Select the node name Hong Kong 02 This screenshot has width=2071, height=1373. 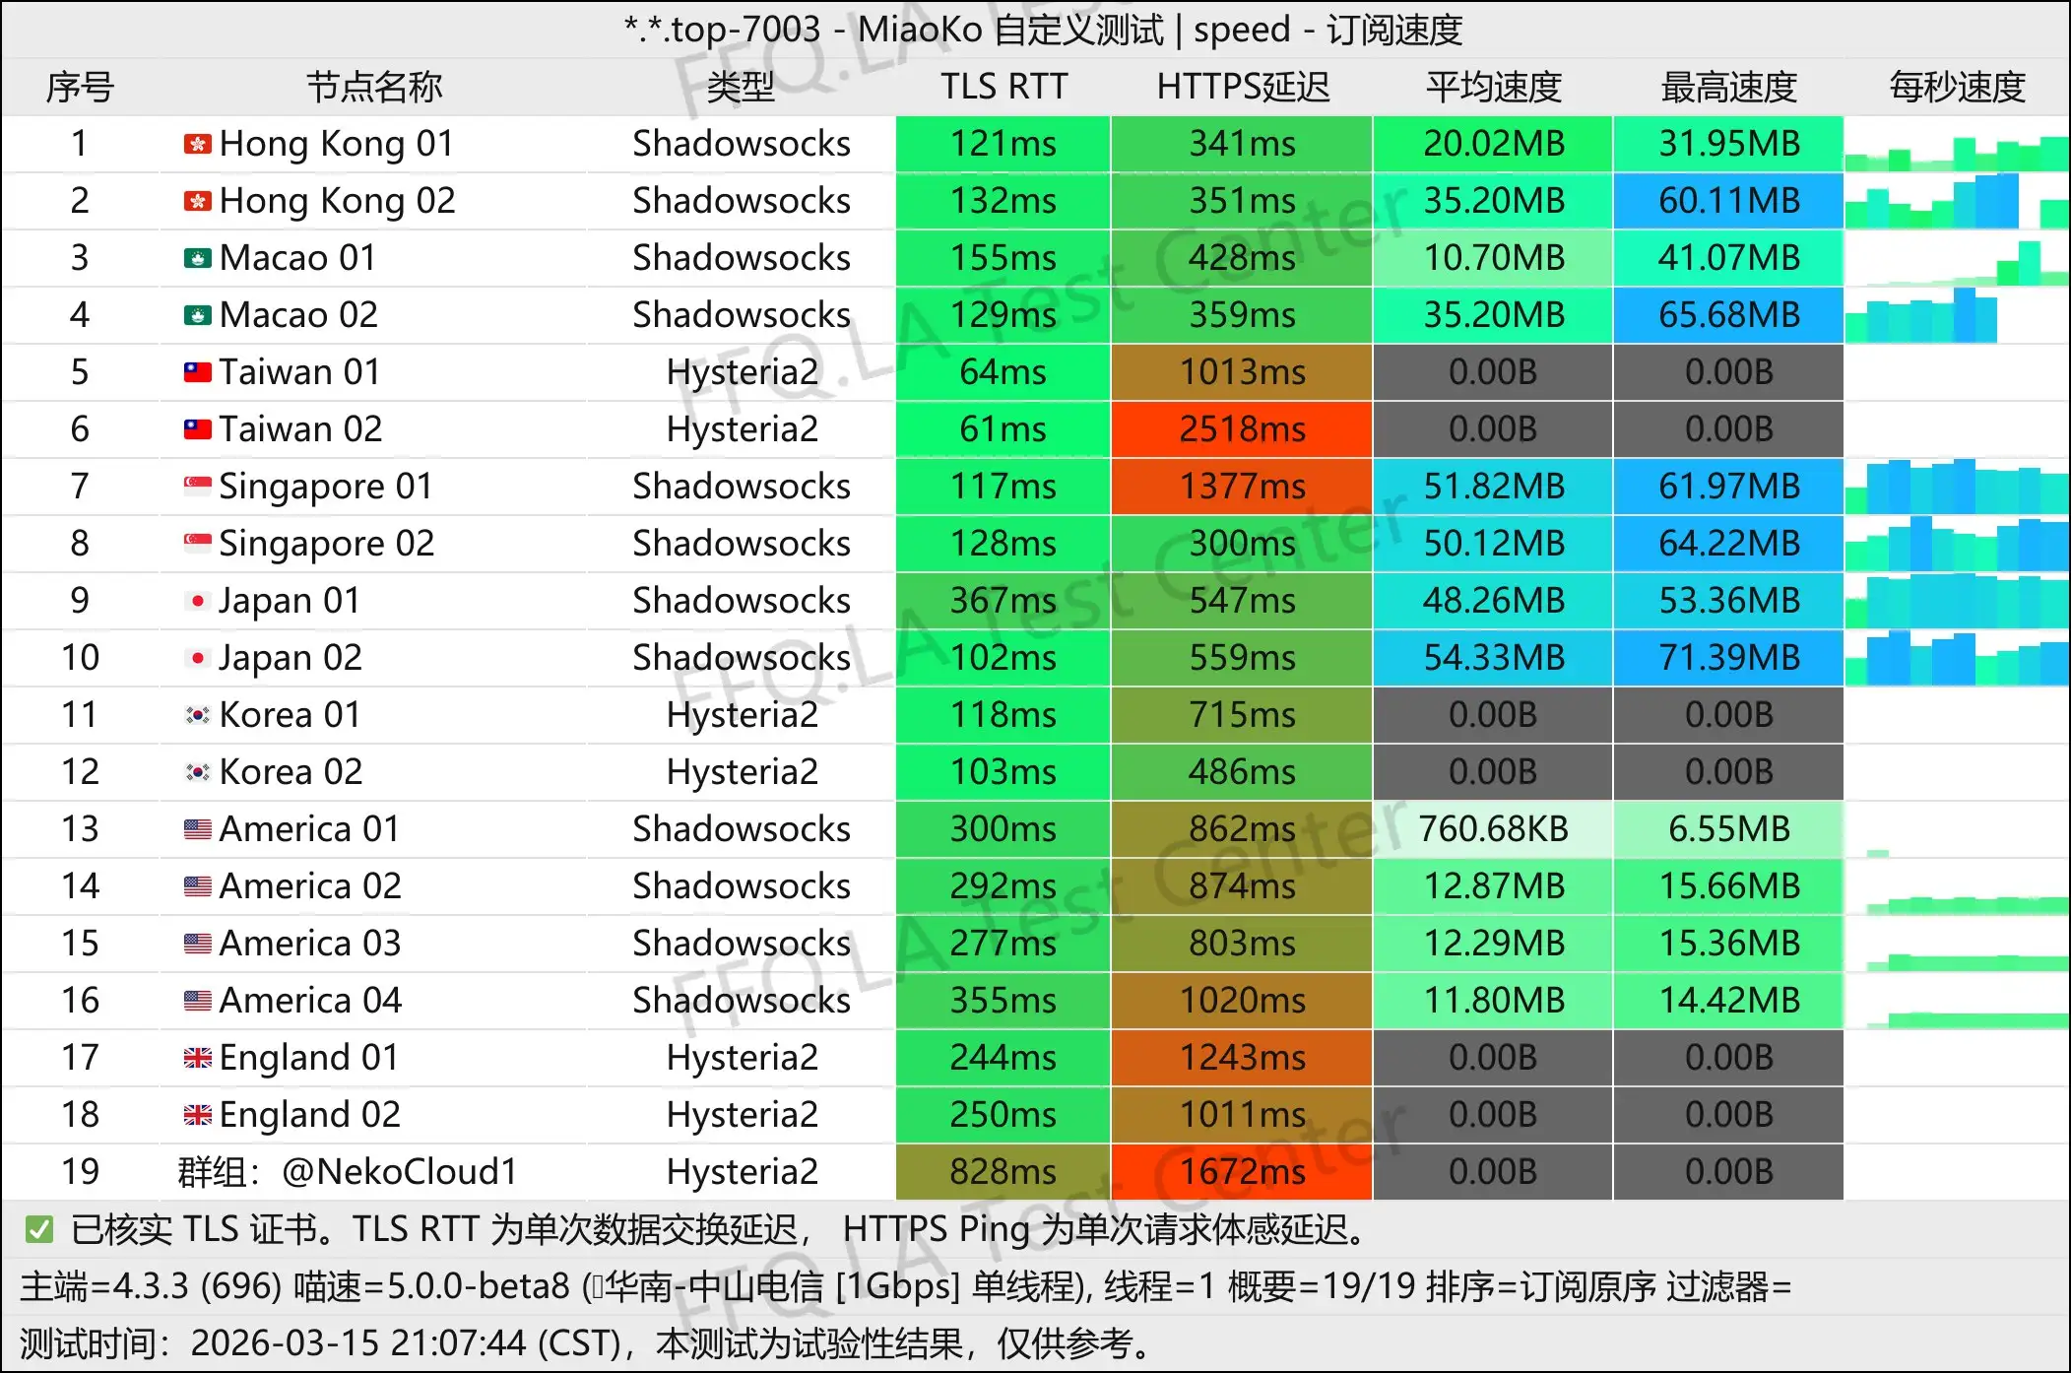tap(337, 200)
